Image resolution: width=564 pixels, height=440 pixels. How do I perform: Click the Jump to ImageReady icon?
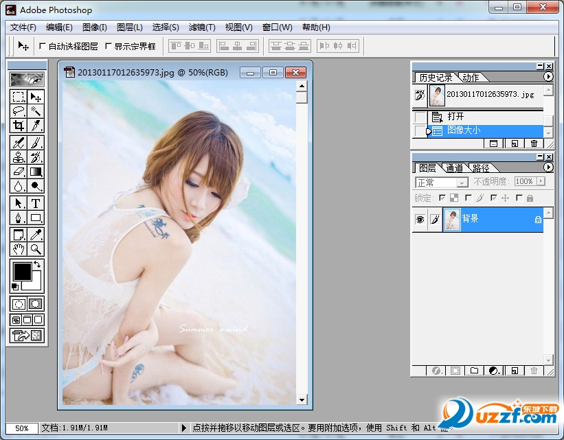click(27, 336)
